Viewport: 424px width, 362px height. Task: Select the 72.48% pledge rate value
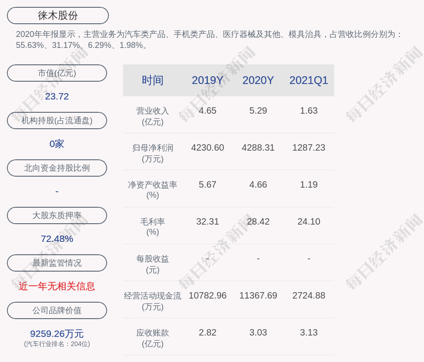(57, 239)
